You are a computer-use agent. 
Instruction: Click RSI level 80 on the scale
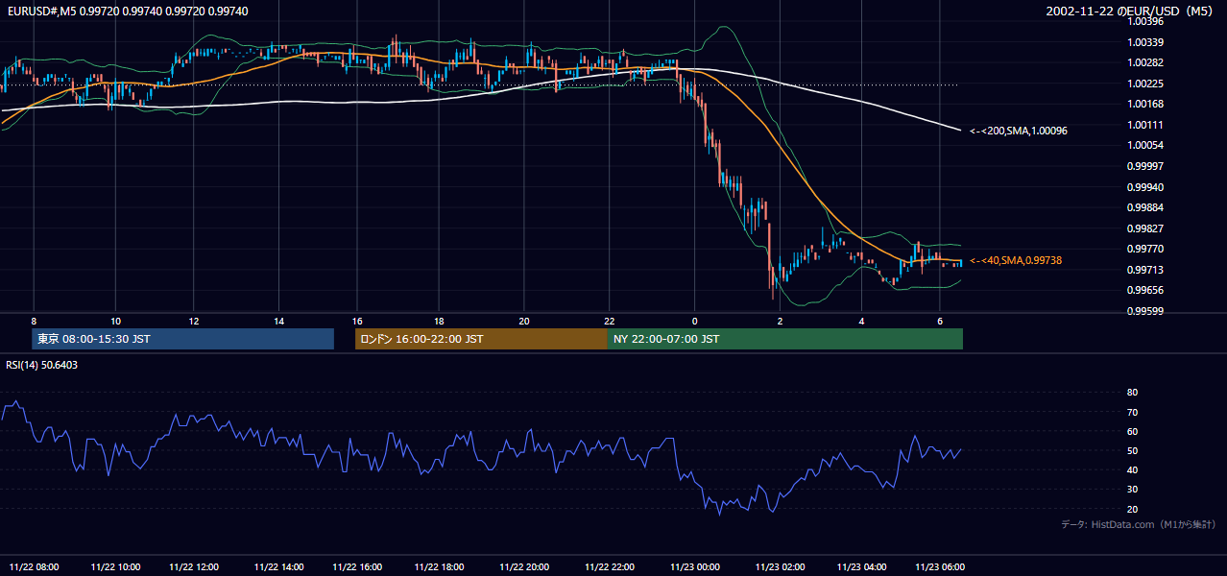click(x=1132, y=393)
